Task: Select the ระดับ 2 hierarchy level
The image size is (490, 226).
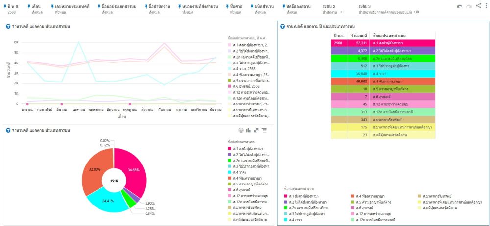Action: pyautogui.click(x=329, y=6)
